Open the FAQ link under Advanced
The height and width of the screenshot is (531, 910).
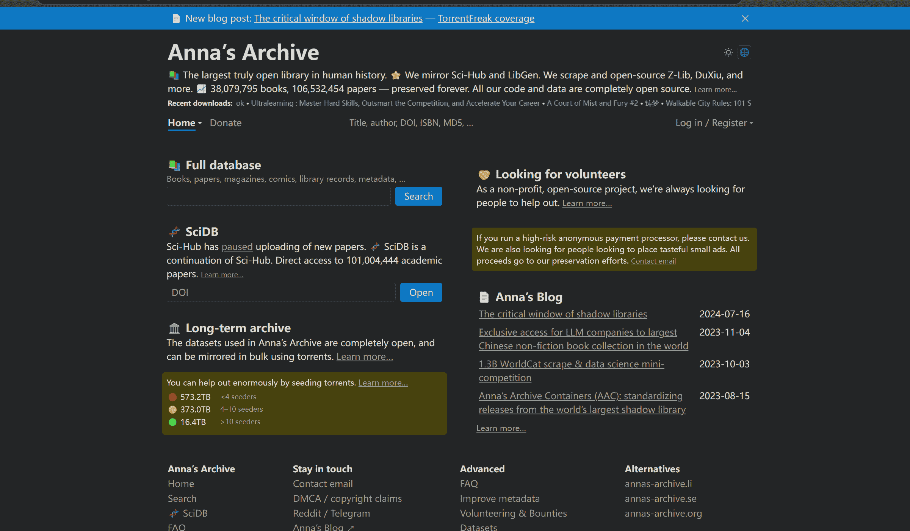click(469, 484)
